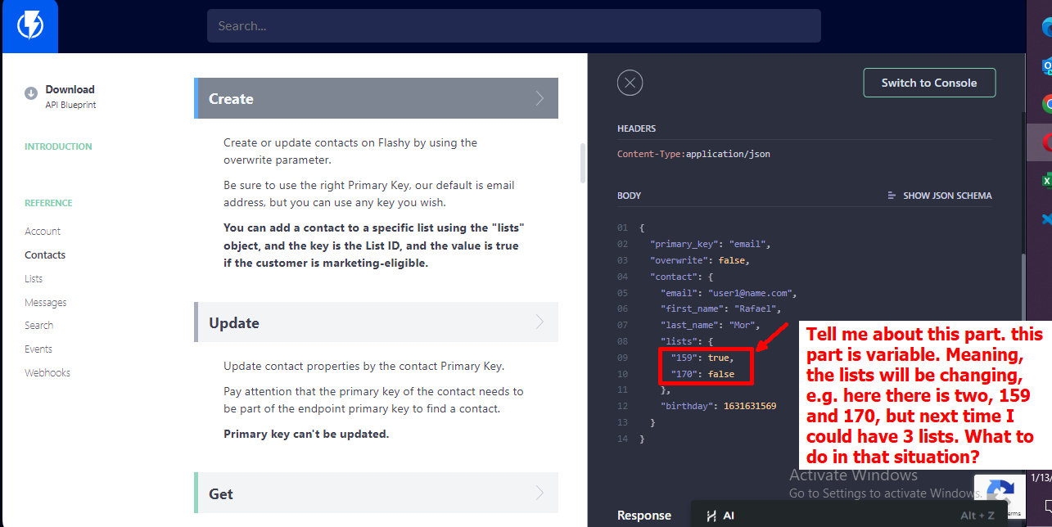Open Account in the sidebar

pos(43,232)
